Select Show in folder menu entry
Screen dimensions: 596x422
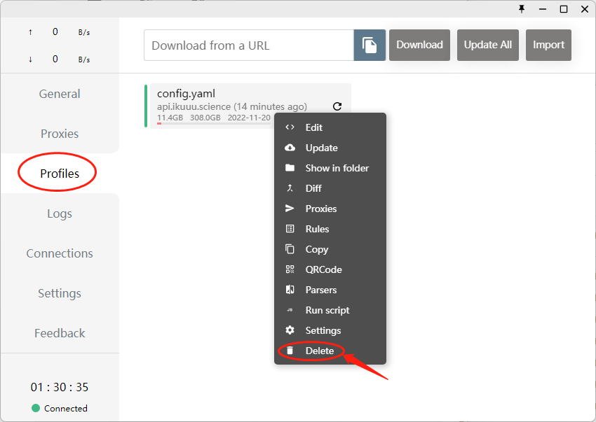[337, 168]
